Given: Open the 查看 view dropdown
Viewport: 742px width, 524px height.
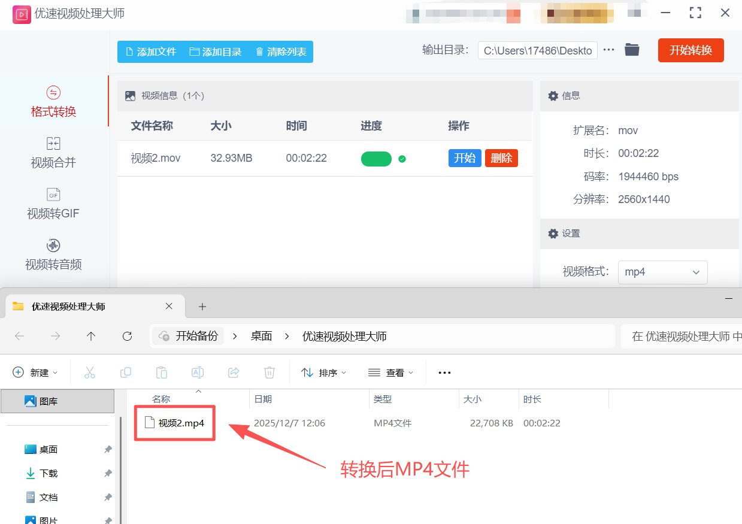Looking at the screenshot, I should click(x=391, y=372).
